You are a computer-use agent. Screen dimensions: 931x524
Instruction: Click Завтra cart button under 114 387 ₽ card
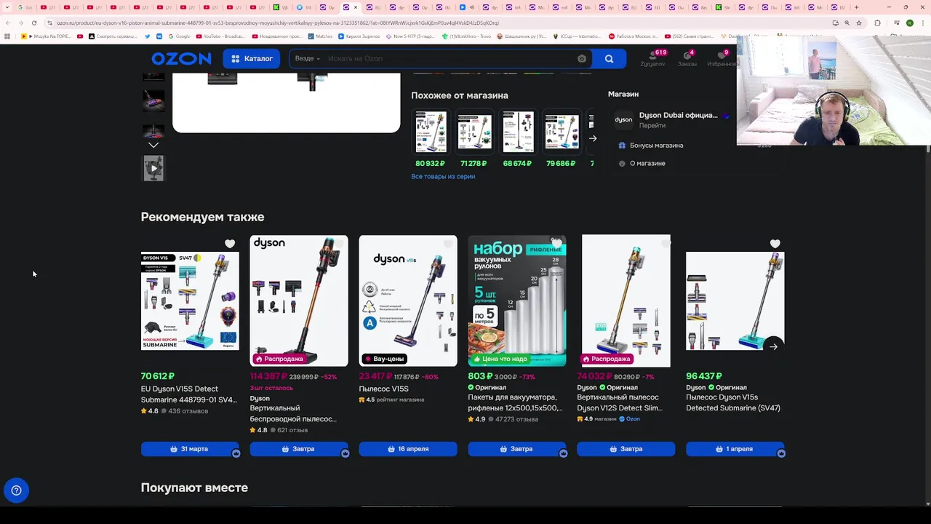[x=299, y=449]
